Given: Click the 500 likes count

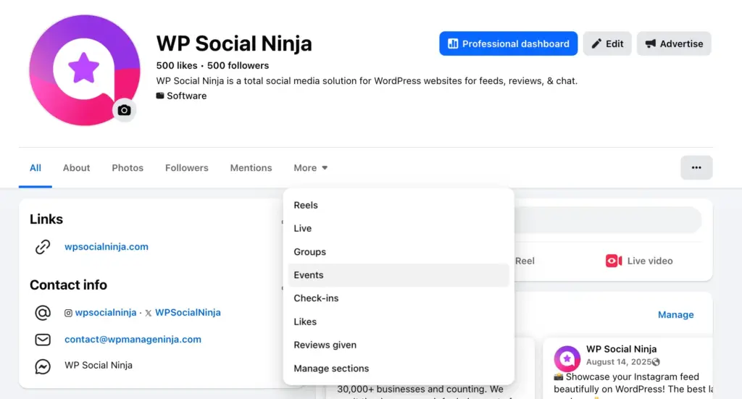Looking at the screenshot, I should (177, 66).
